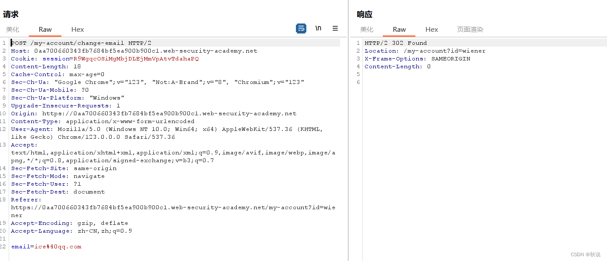This screenshot has width=607, height=261.
Task: Click the Sec-Fetch-Mode: navigate header
Action: [57, 176]
